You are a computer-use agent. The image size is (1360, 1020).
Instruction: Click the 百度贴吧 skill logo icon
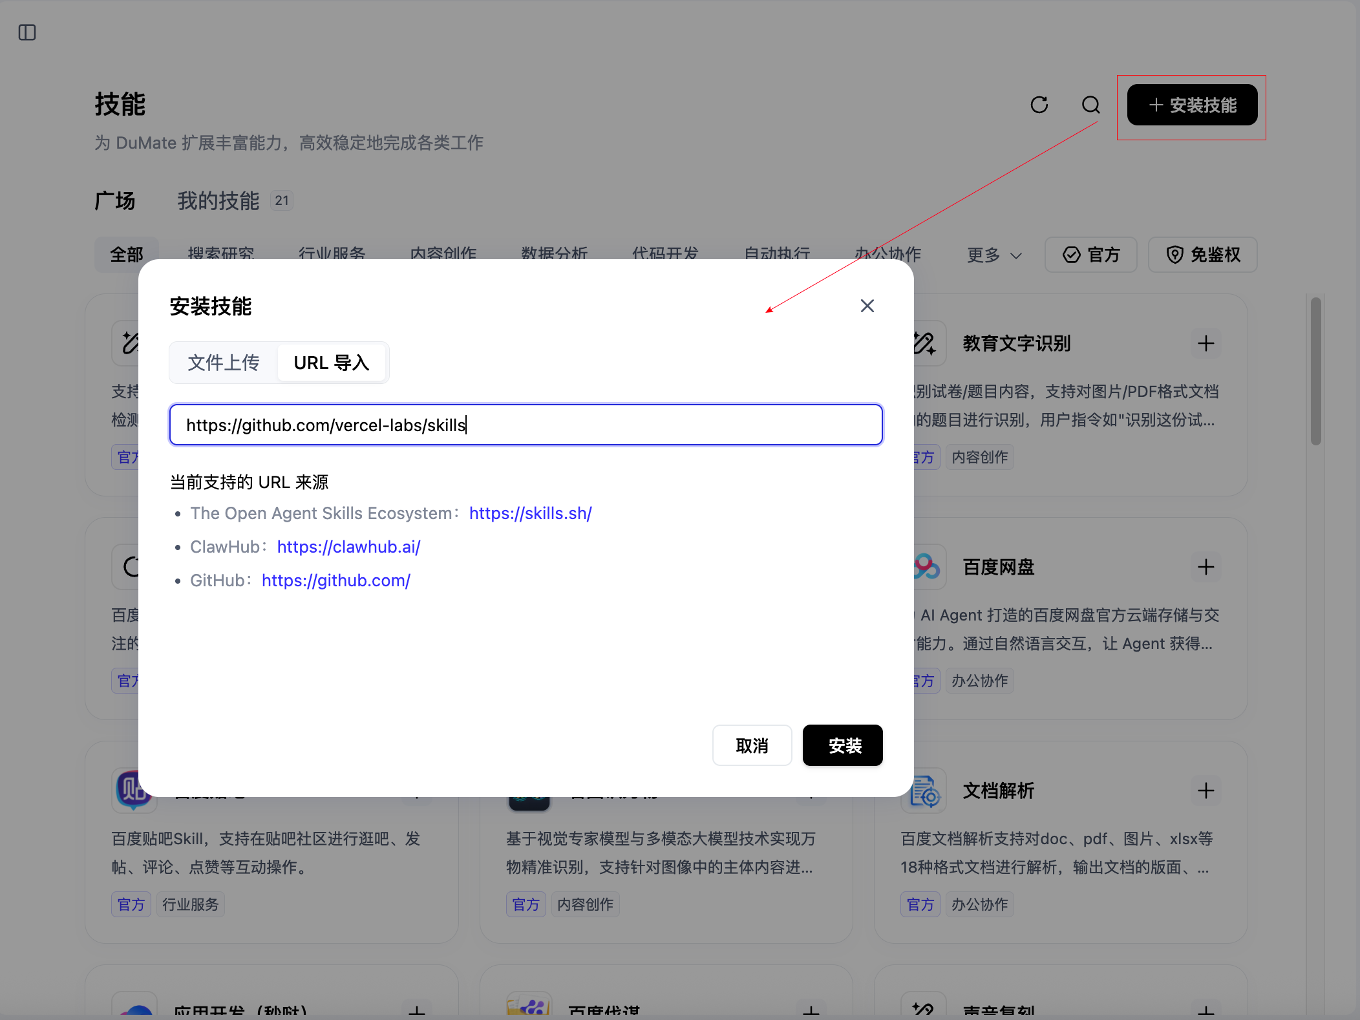pos(134,790)
